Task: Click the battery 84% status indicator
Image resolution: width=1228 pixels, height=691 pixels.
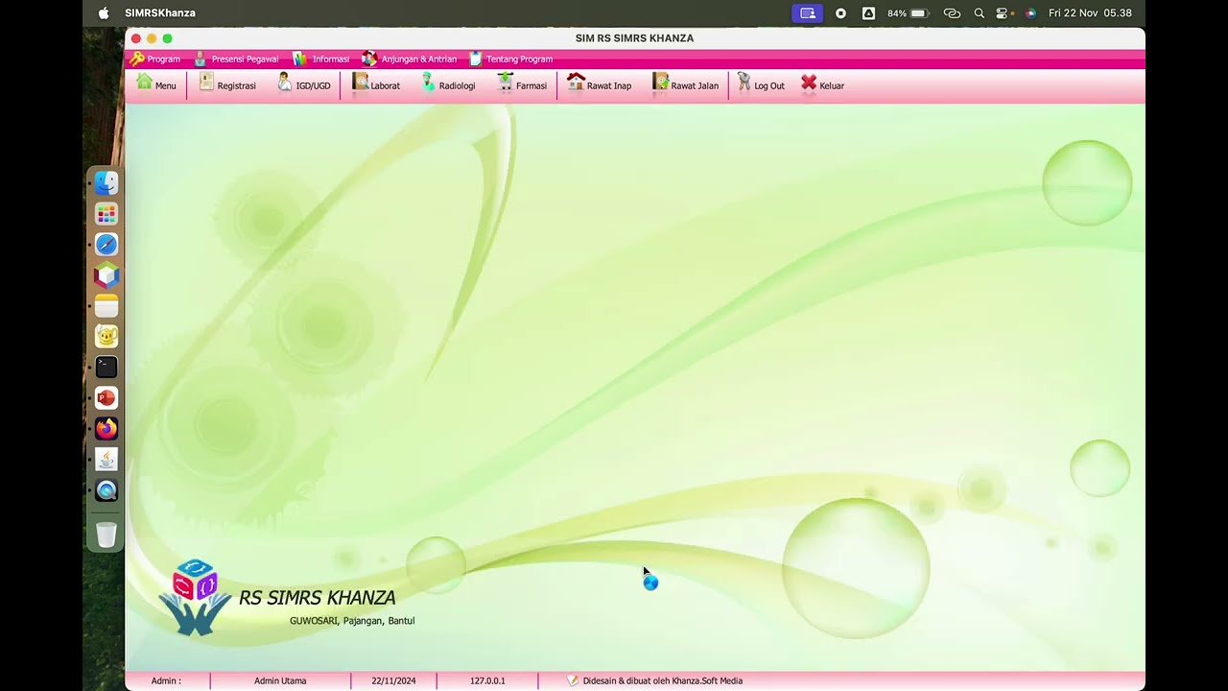Action: tap(908, 13)
